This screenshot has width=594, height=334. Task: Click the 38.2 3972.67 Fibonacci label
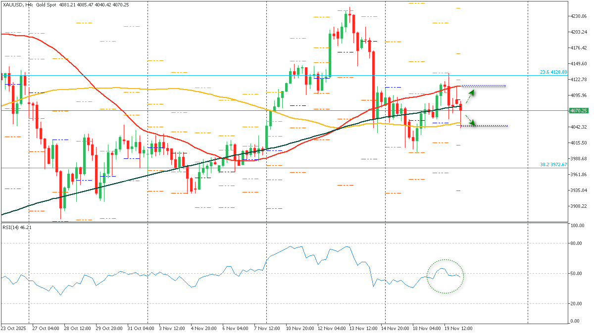tap(553, 165)
